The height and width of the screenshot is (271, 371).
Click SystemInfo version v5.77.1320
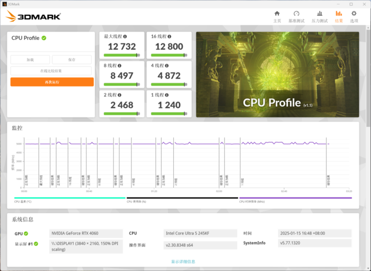pyautogui.click(x=315, y=243)
